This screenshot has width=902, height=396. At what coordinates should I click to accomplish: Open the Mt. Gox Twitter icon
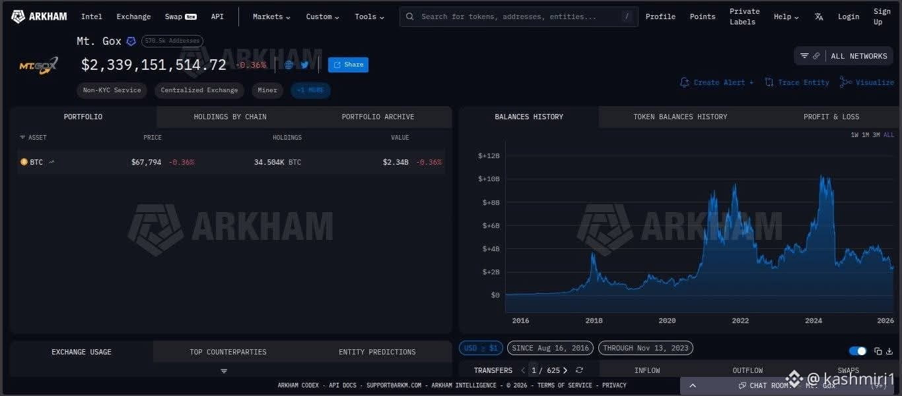304,65
